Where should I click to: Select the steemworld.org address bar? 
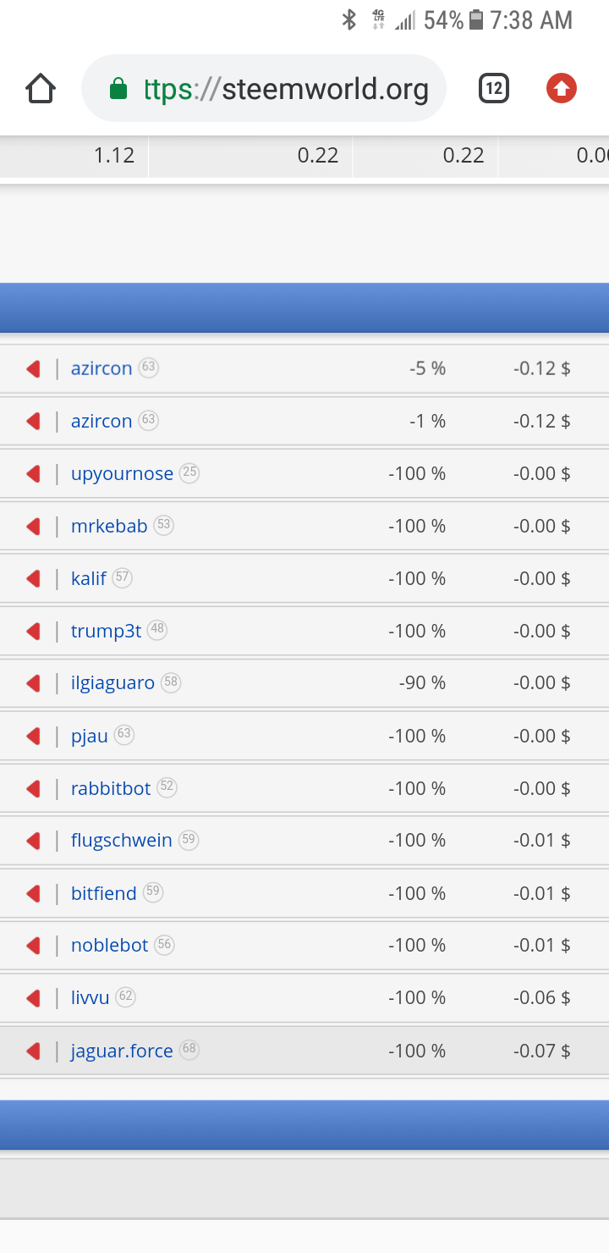click(264, 88)
